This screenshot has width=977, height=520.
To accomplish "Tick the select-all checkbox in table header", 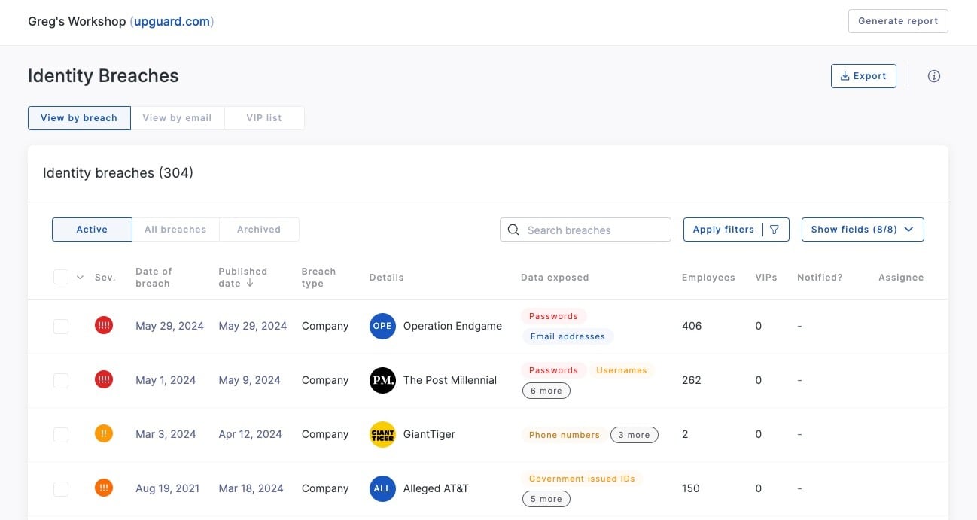I will [x=61, y=277].
